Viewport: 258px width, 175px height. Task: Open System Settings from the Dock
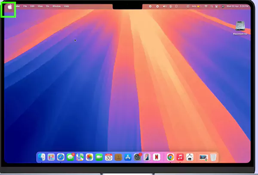tap(138, 157)
